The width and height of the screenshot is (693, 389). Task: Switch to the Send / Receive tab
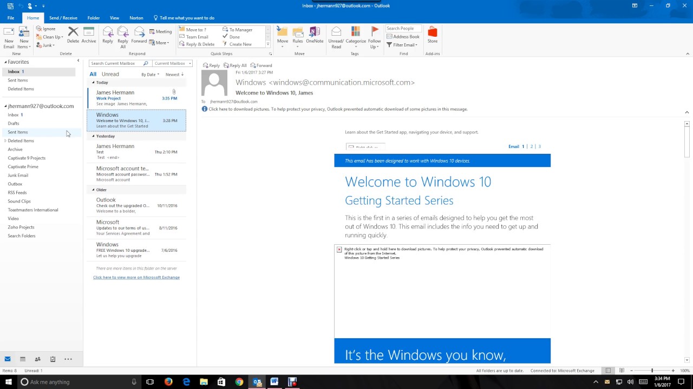tap(63, 18)
